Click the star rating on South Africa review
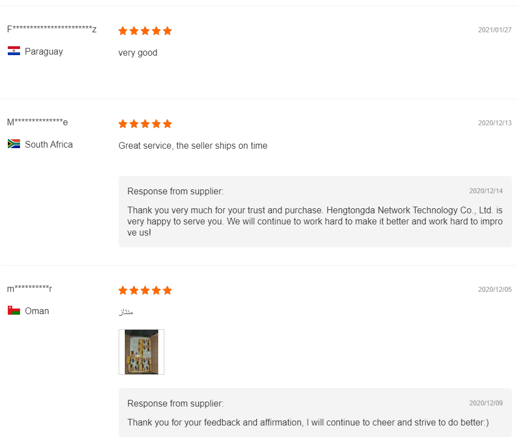The image size is (517, 445). click(145, 124)
